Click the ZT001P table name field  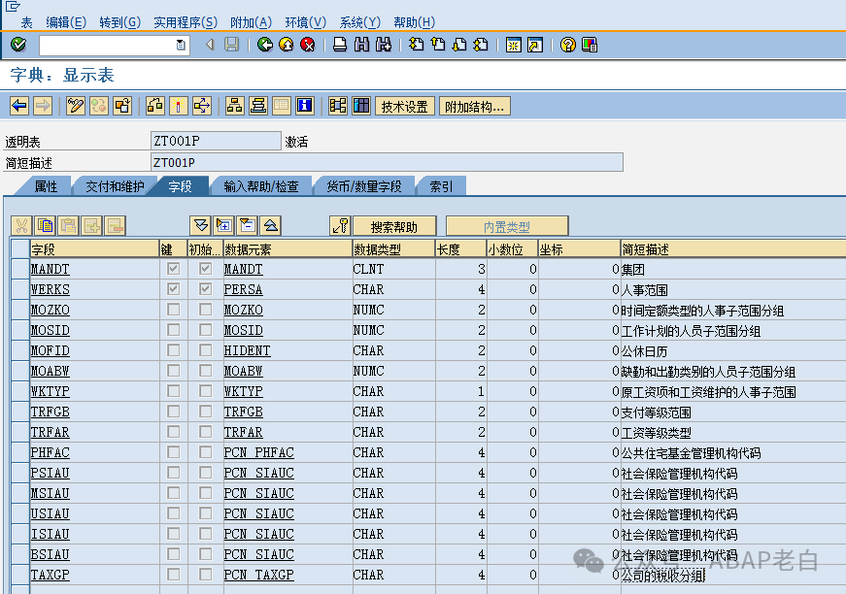216,141
